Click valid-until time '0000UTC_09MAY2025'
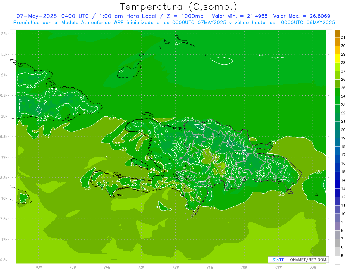Viewport: 351px width, 271px height. 308,23
